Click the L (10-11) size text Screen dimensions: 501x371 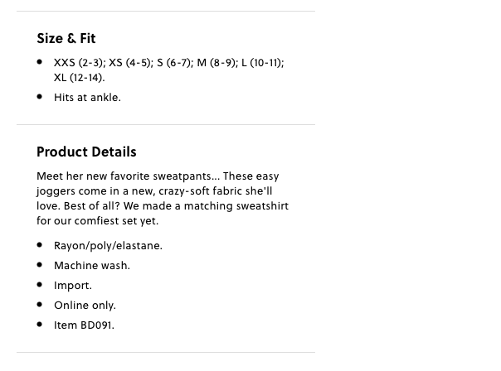coord(263,63)
